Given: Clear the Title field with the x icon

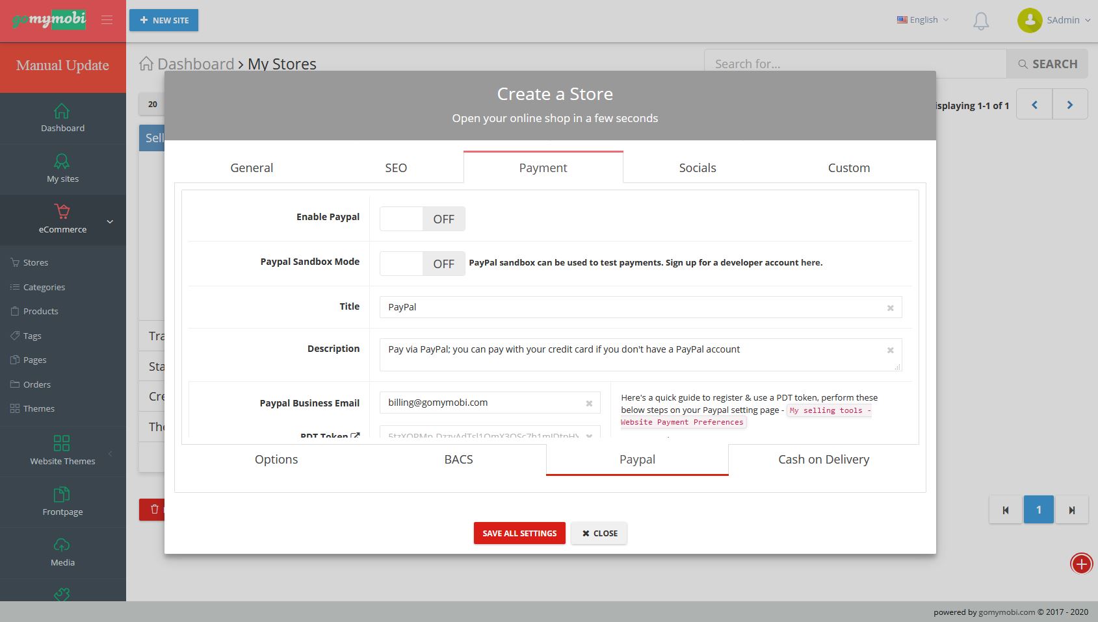Looking at the screenshot, I should pyautogui.click(x=891, y=308).
